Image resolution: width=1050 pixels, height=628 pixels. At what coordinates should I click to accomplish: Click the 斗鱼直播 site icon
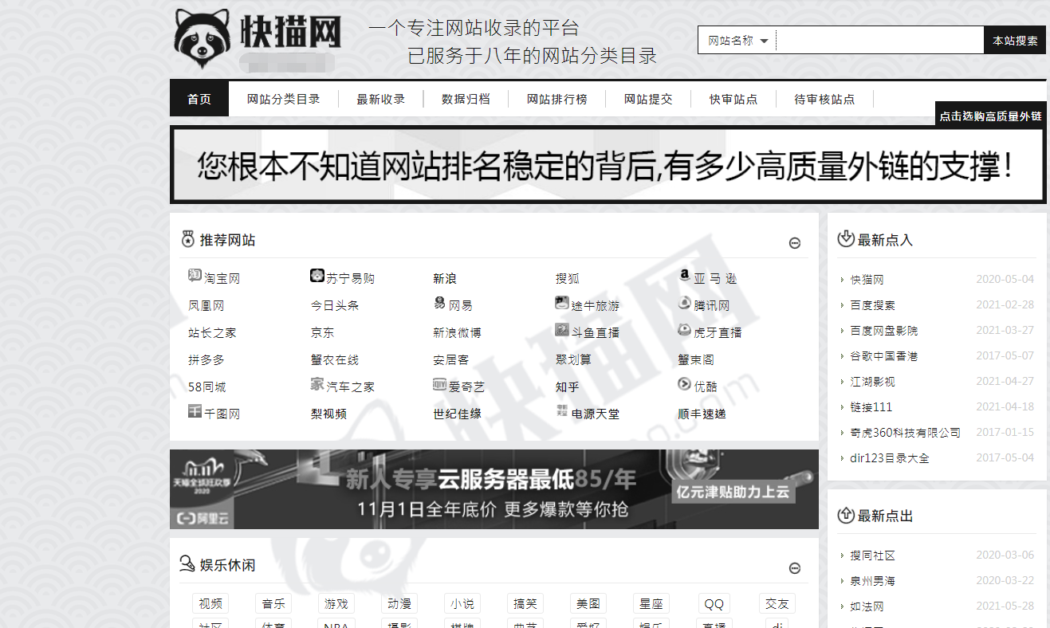point(562,330)
